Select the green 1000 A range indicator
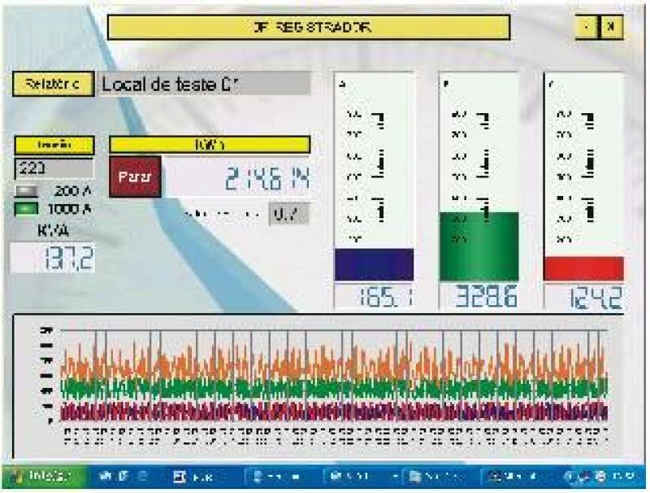650x493 pixels. point(26,208)
